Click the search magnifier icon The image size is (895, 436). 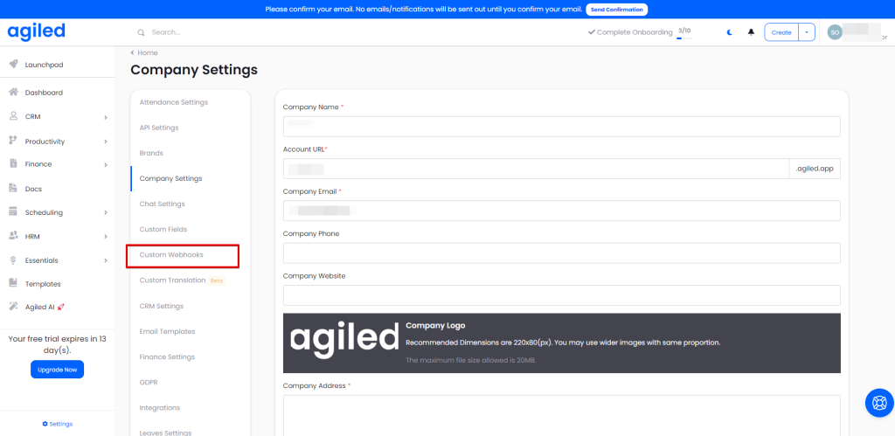point(142,32)
